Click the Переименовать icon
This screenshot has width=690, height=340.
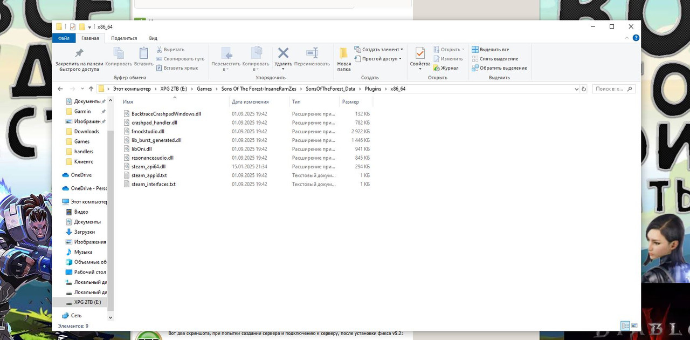coord(312,53)
